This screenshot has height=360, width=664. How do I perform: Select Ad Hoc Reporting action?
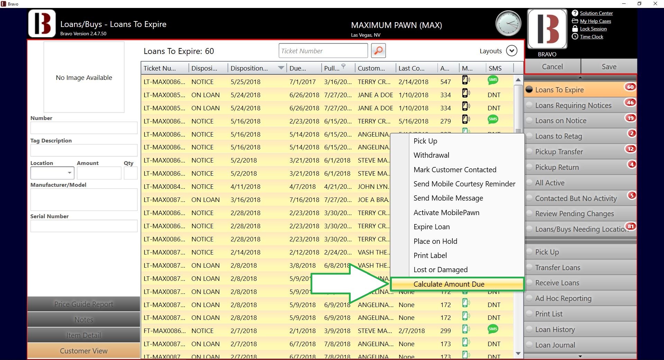tap(580, 298)
